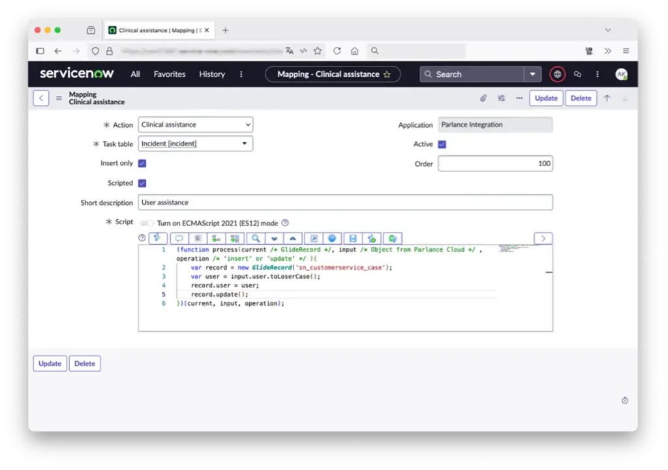Open the Action dropdown showing Clinical assistance
This screenshot has width=668, height=470.
[x=196, y=125]
